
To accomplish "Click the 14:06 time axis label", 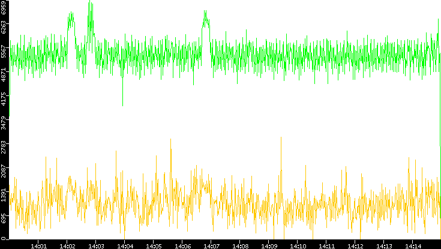I will pos(183,247).
